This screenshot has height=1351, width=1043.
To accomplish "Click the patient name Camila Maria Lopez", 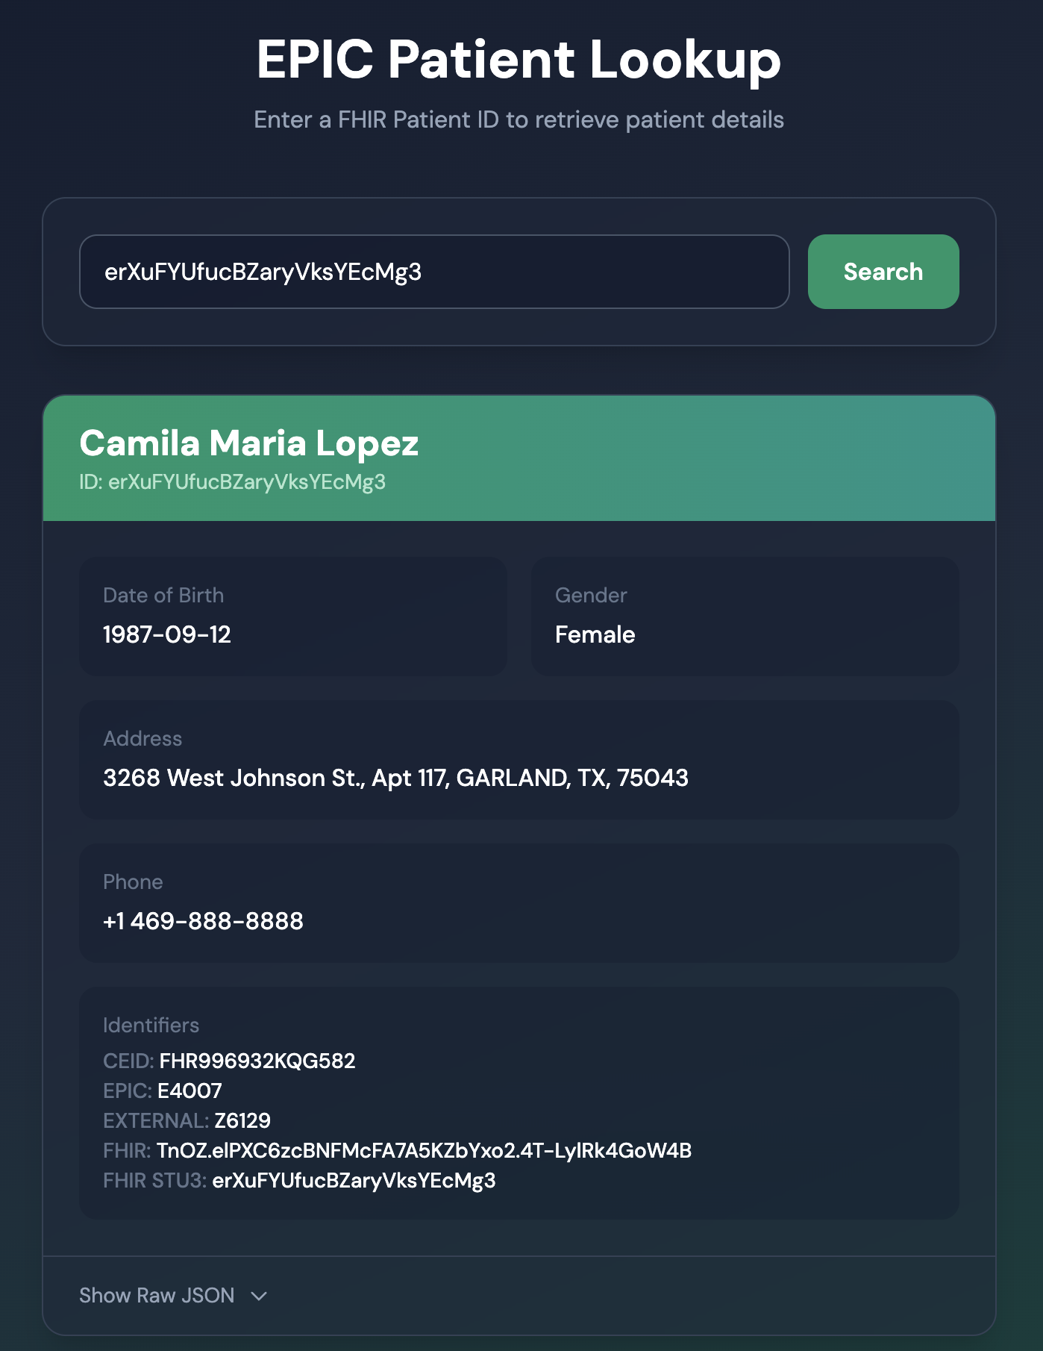I will coord(248,443).
